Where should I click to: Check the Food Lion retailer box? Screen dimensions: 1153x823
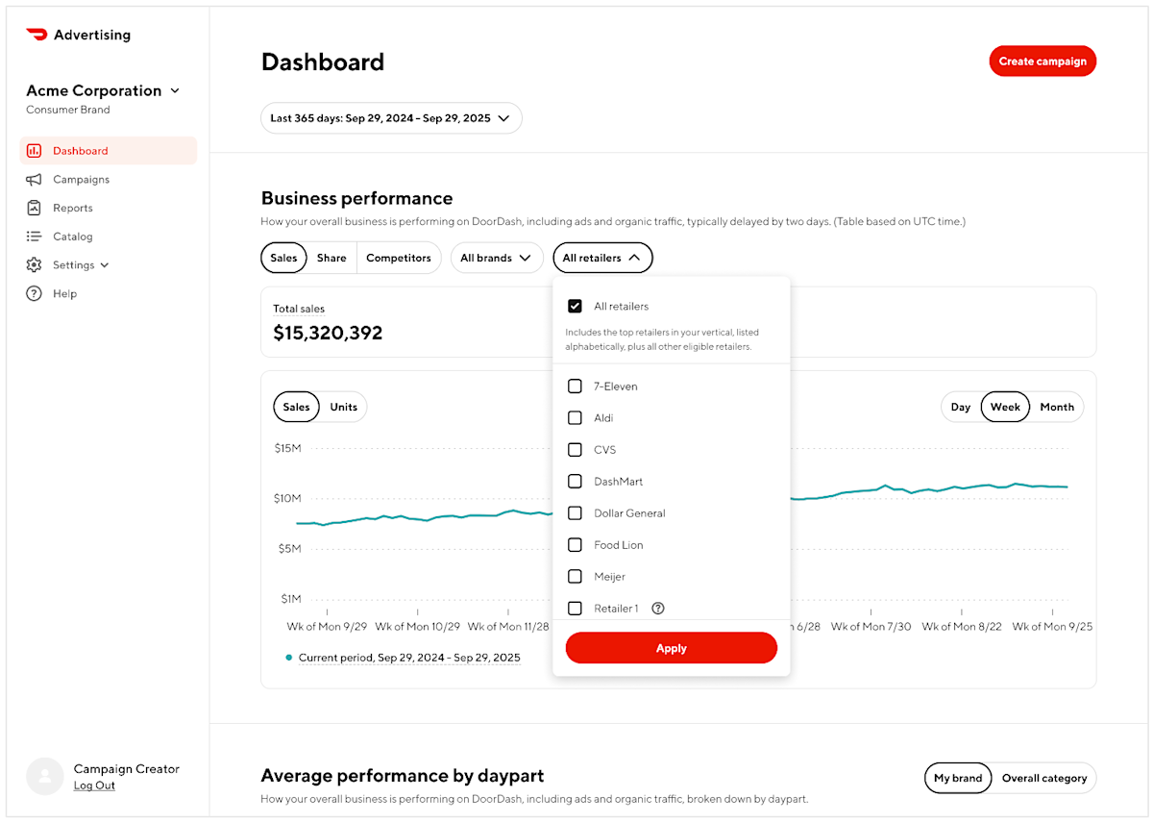click(x=575, y=545)
